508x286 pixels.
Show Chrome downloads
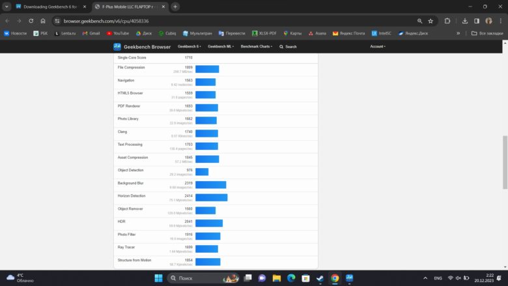tap(465, 21)
